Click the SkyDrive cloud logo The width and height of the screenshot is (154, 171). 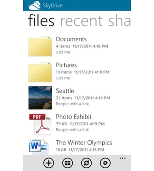[35, 5]
